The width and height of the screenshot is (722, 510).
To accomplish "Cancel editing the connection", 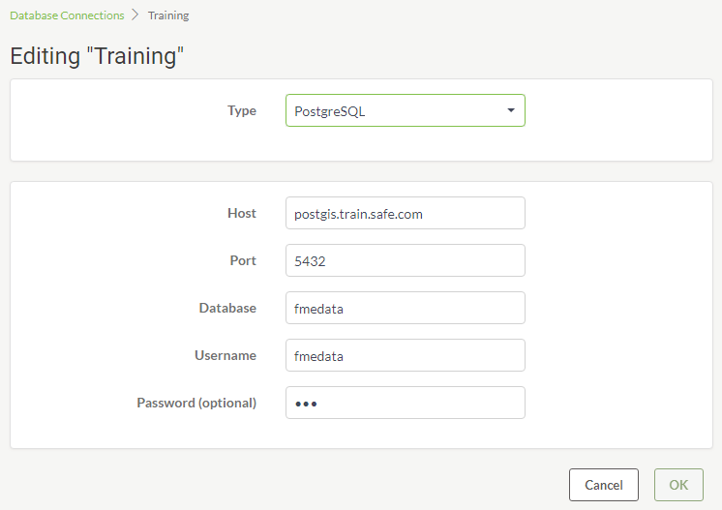I will pos(604,485).
